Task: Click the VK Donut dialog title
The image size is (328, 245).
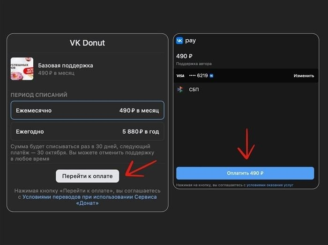Action: 87,43
